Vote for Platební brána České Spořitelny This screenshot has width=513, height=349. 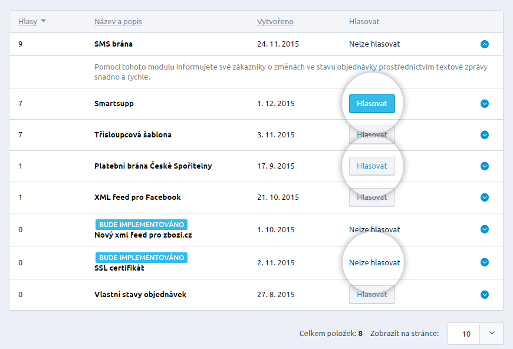[x=371, y=166]
